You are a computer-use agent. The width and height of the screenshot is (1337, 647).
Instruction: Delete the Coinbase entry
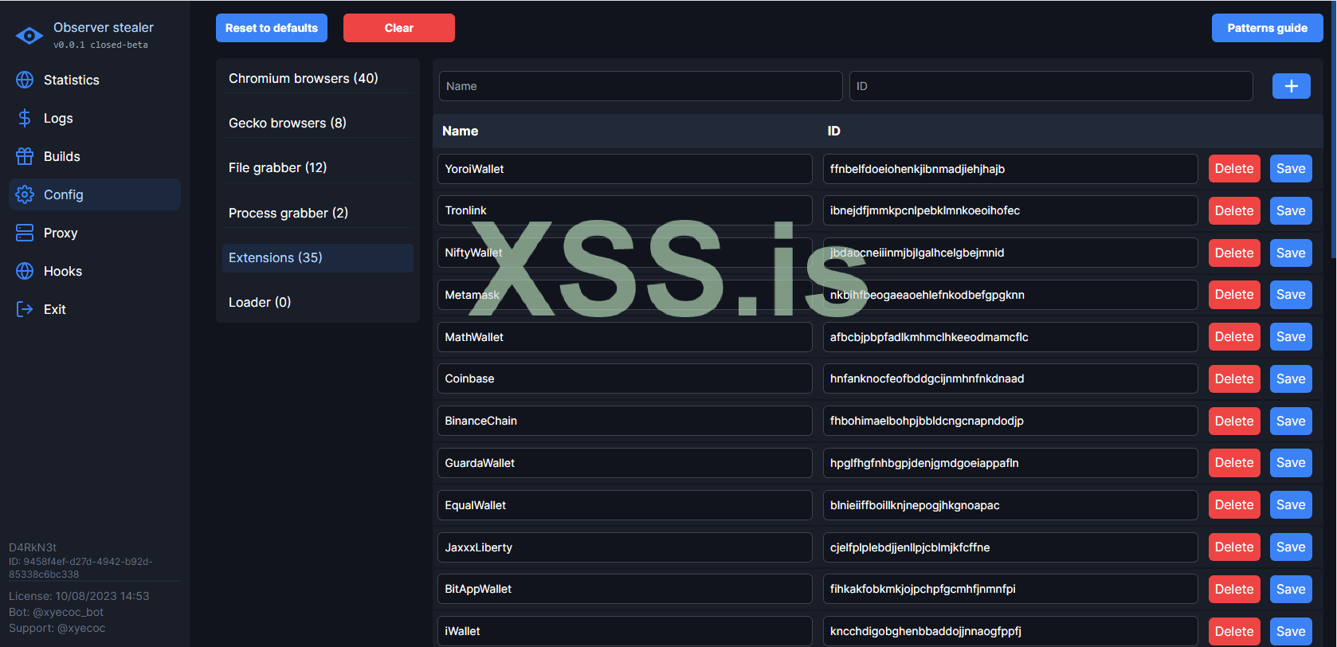pos(1234,379)
